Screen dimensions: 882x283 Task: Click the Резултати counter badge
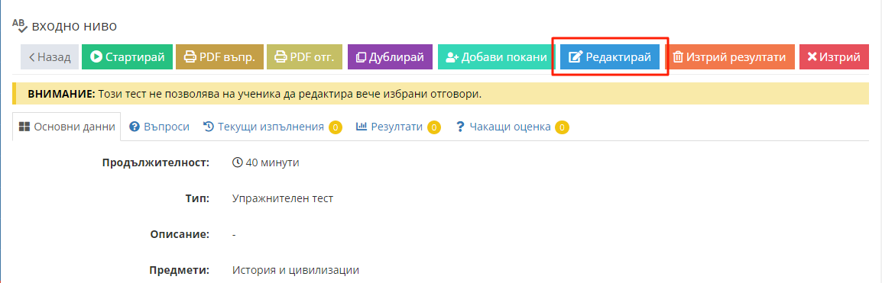433,127
